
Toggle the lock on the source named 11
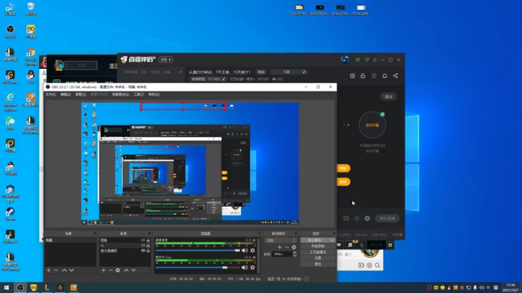click(x=148, y=245)
